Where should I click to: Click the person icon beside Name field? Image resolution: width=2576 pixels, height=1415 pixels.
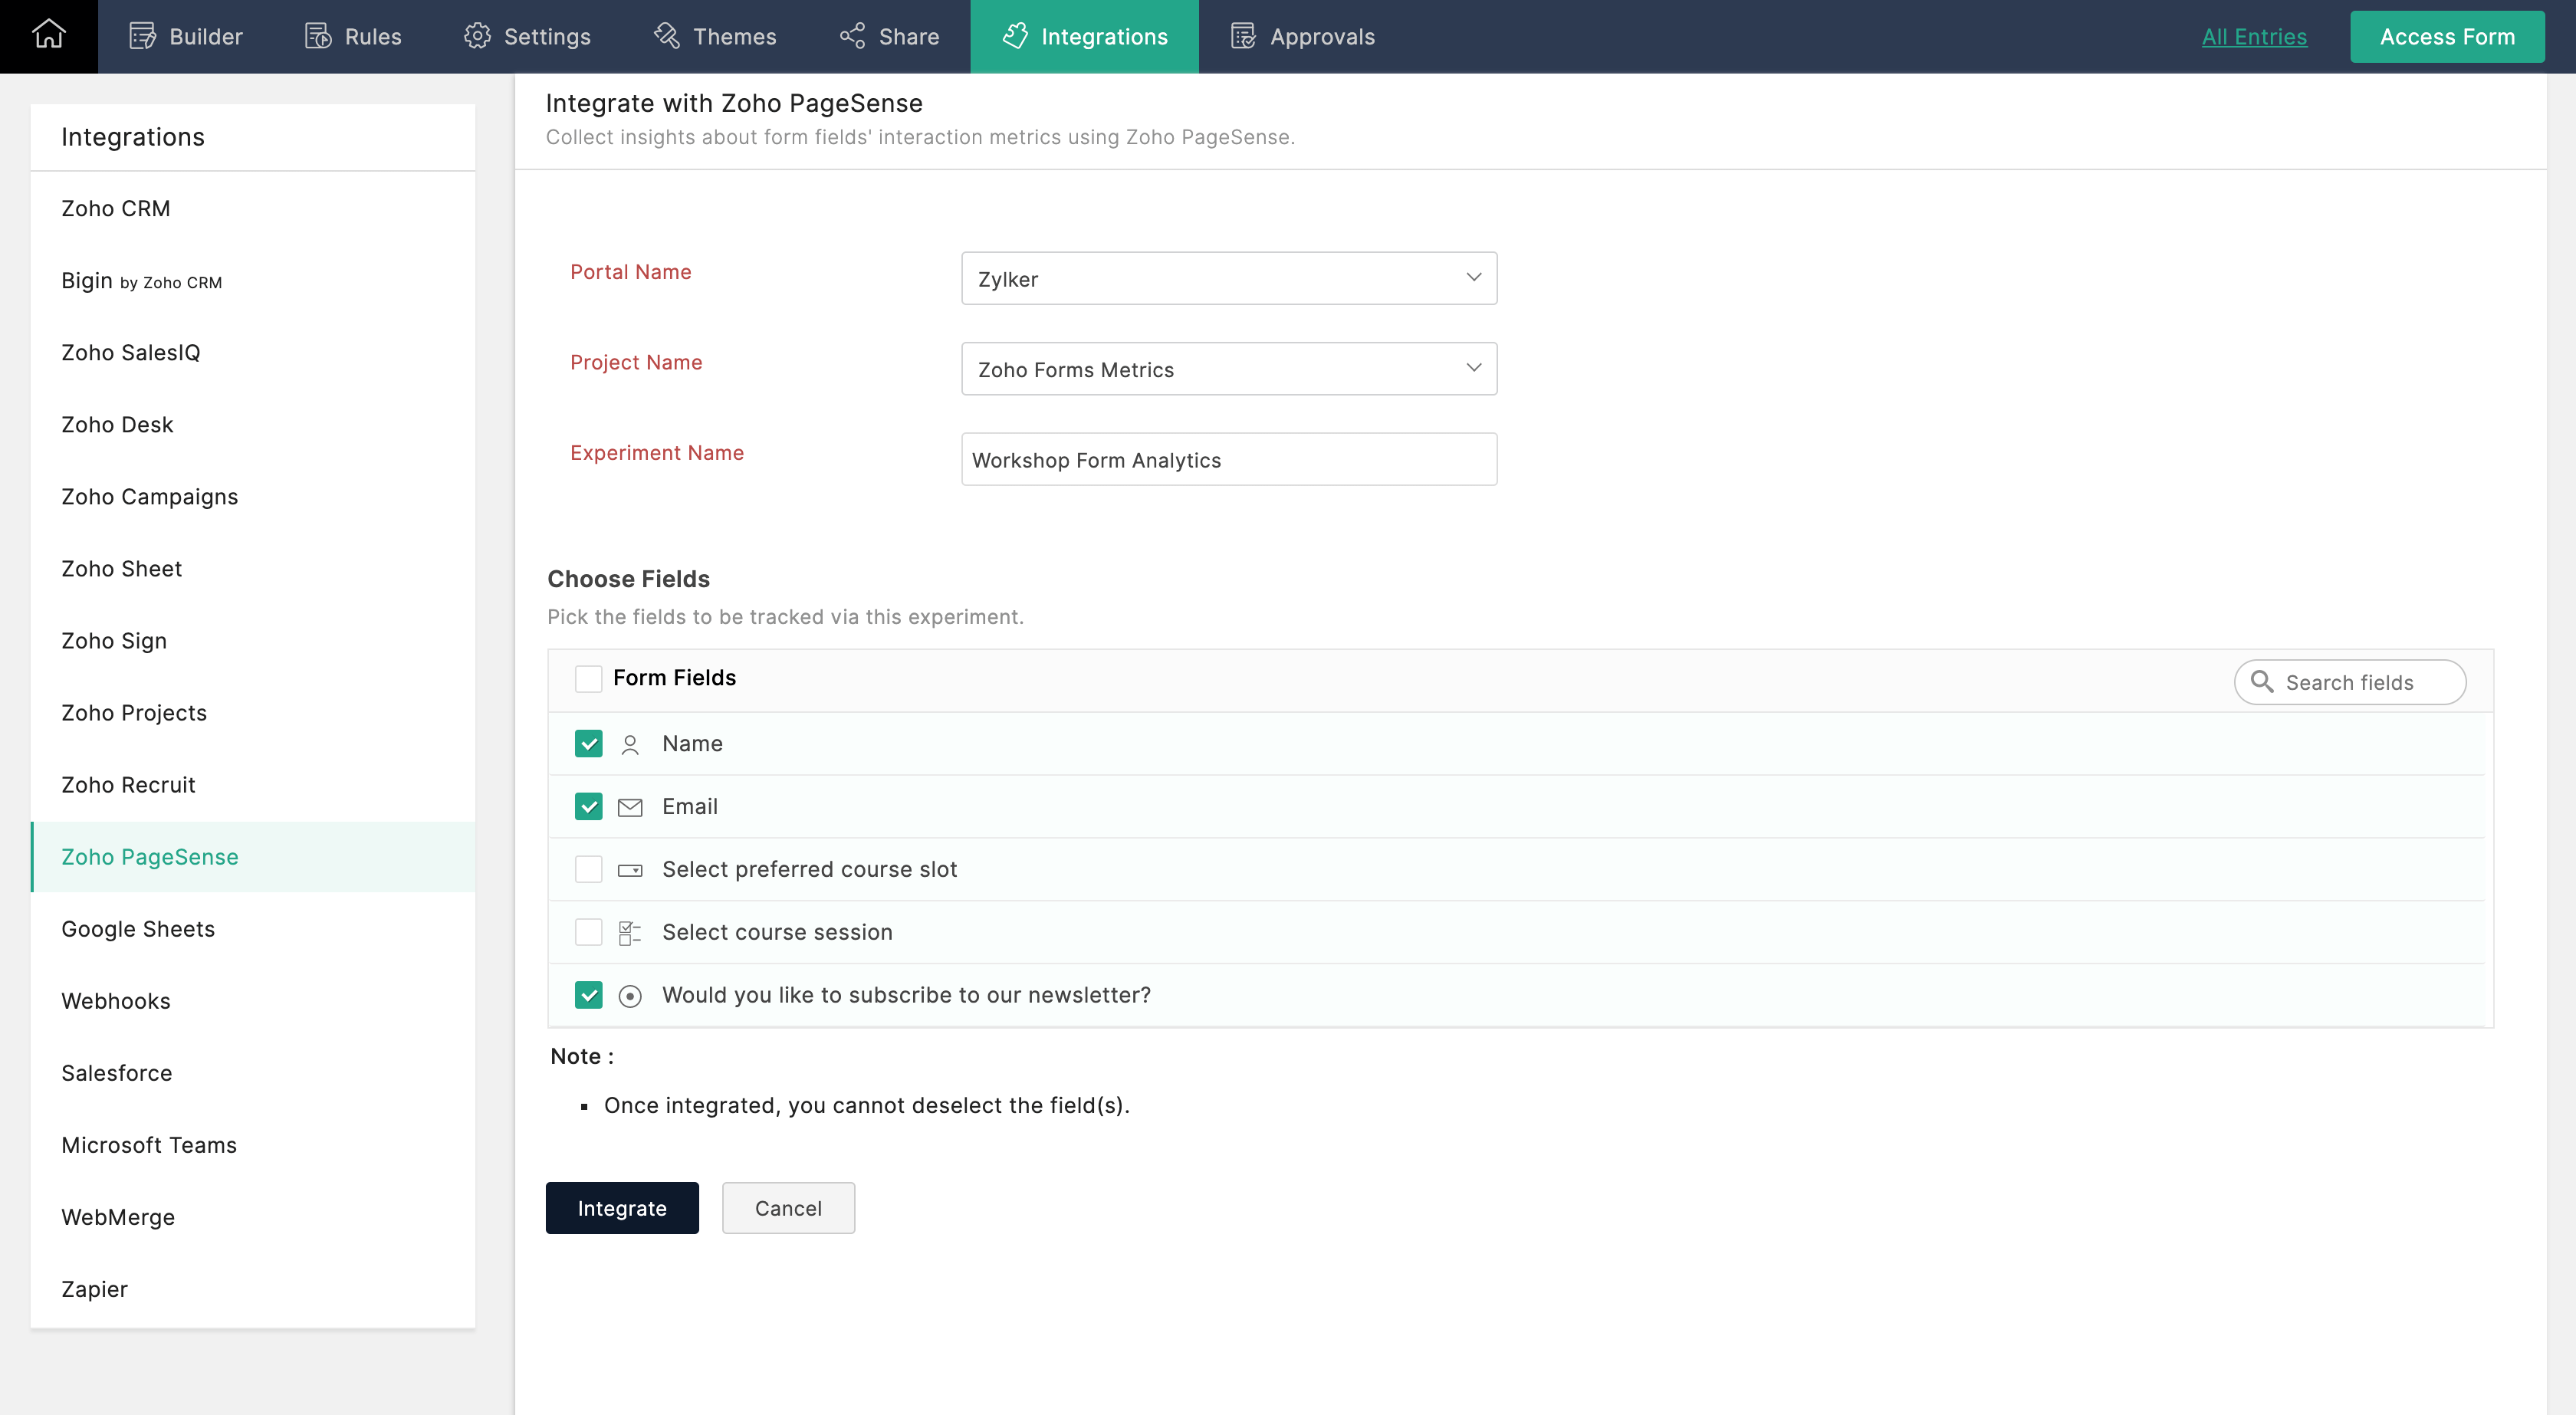tap(630, 745)
